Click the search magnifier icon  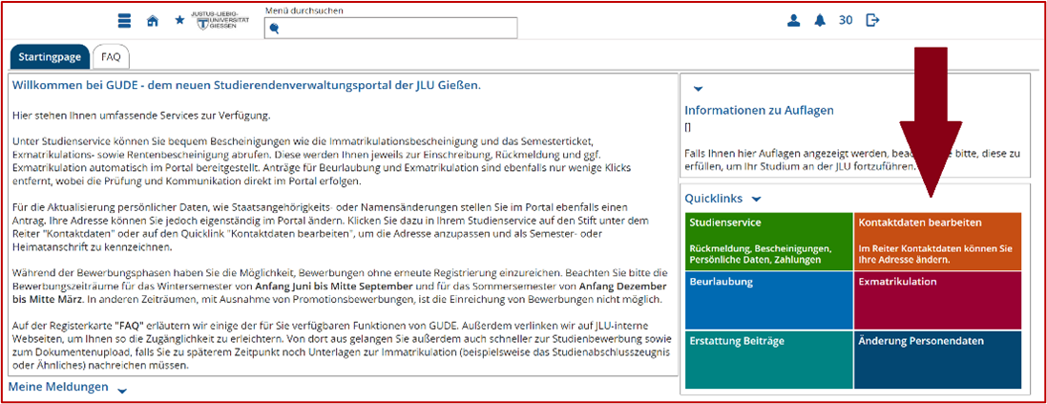point(275,29)
